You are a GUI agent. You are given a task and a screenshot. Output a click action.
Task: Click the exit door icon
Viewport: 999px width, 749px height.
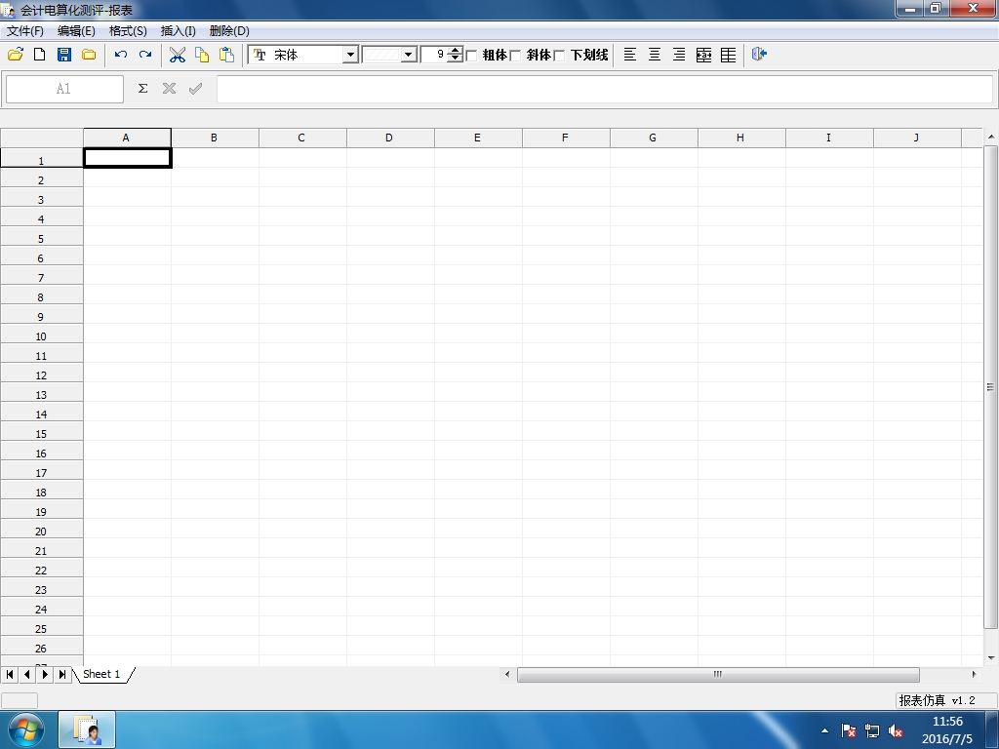(x=759, y=55)
